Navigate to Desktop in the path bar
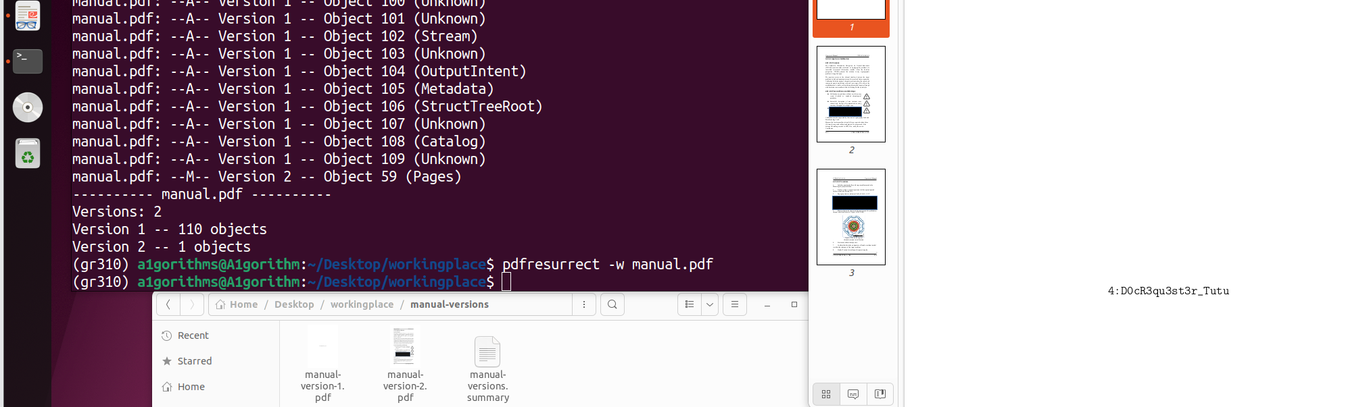The height and width of the screenshot is (407, 1346). pyautogui.click(x=294, y=304)
